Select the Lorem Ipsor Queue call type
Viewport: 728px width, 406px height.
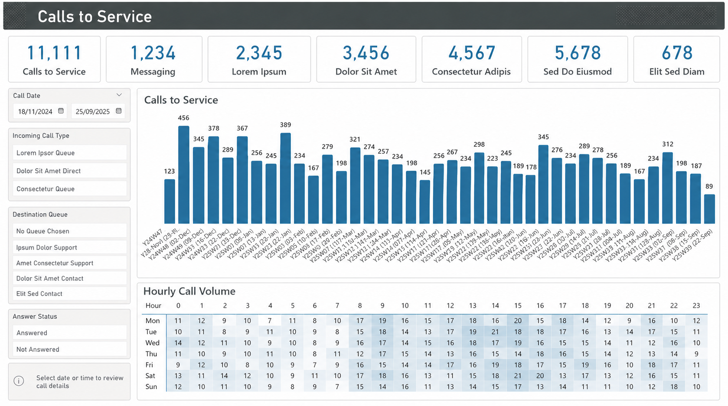(x=69, y=153)
